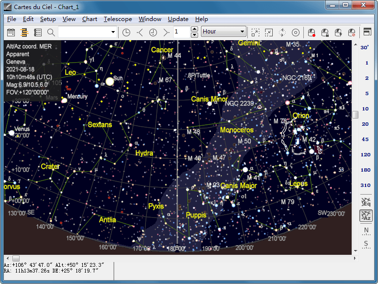Set field of view to 45 degrees
This screenshot has height=284, width=378.
pyautogui.click(x=365, y=139)
